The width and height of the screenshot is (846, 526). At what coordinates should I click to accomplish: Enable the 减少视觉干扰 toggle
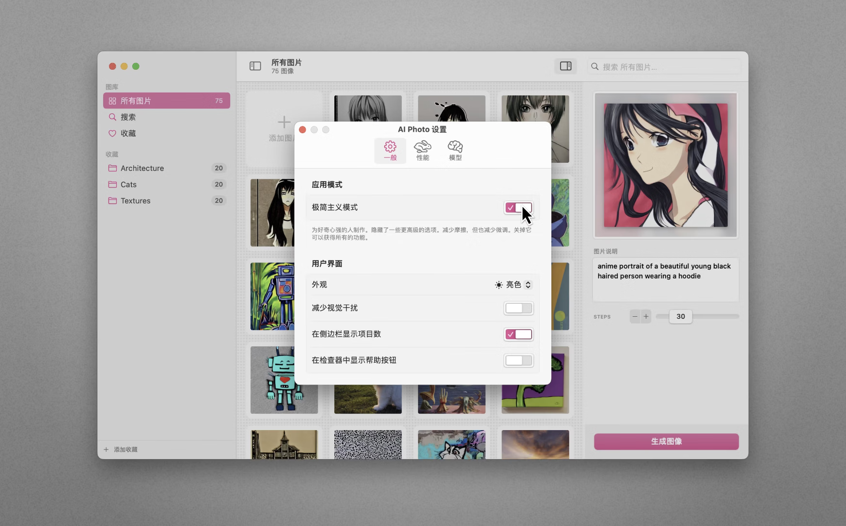(x=518, y=308)
